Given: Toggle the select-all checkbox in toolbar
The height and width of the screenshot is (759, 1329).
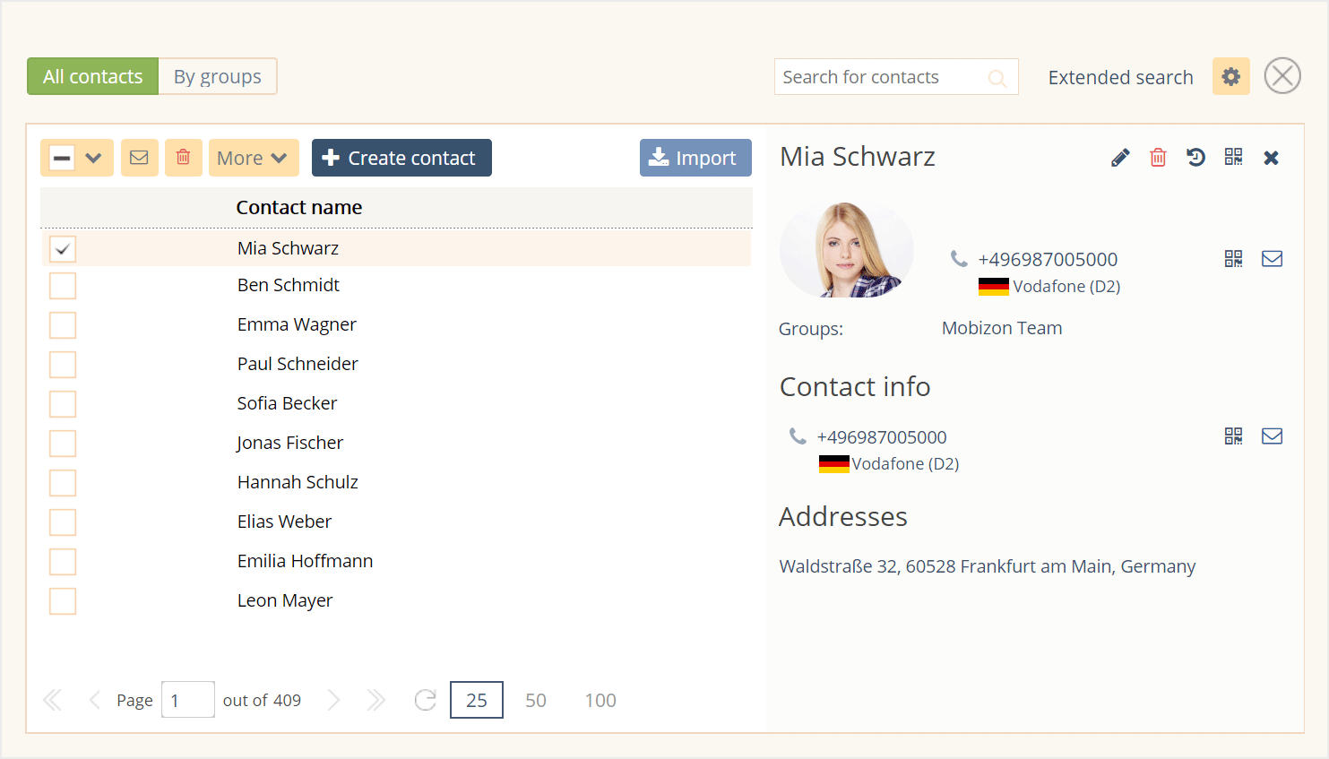Looking at the screenshot, I should click(x=62, y=159).
